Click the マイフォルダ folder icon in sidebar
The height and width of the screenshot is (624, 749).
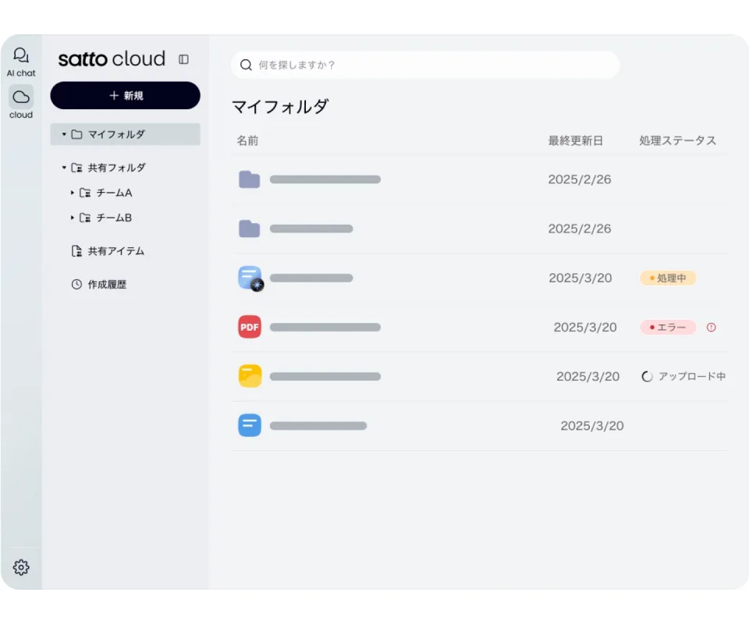click(x=76, y=134)
